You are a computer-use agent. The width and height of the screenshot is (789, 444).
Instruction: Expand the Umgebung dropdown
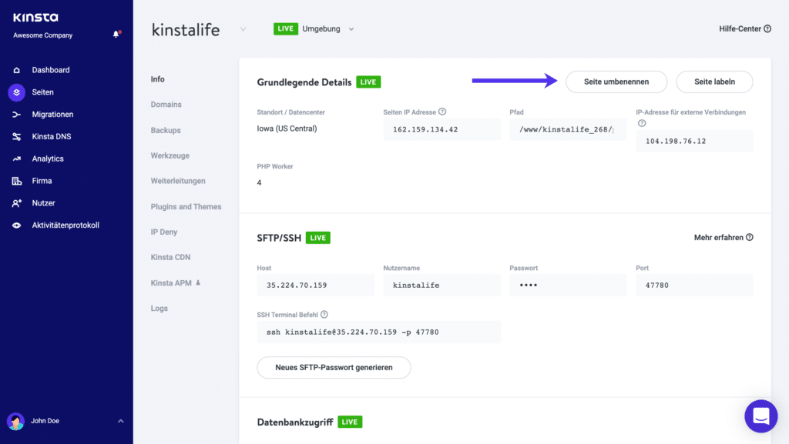click(351, 28)
